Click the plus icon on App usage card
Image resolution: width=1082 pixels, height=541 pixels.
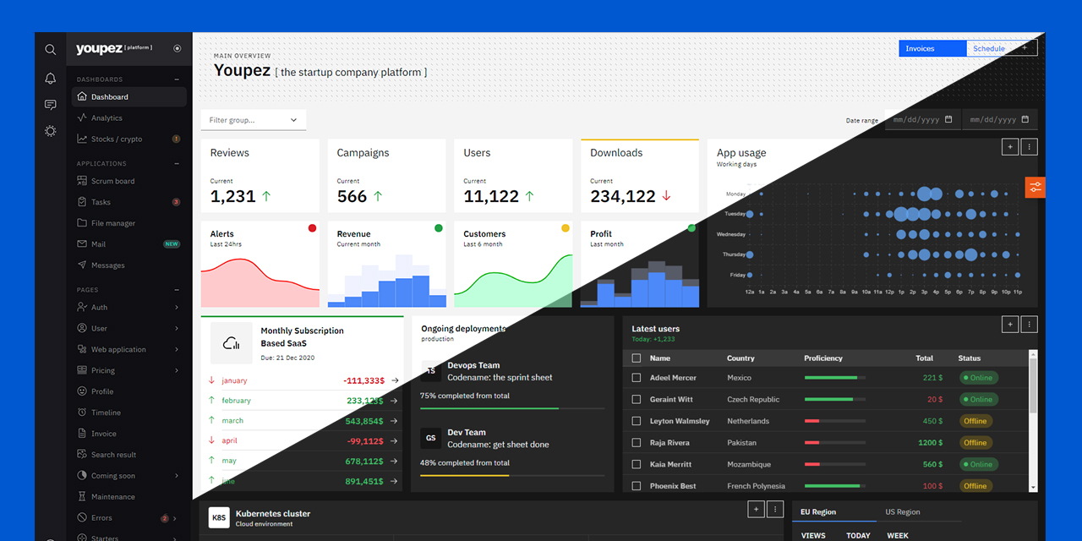point(1009,147)
